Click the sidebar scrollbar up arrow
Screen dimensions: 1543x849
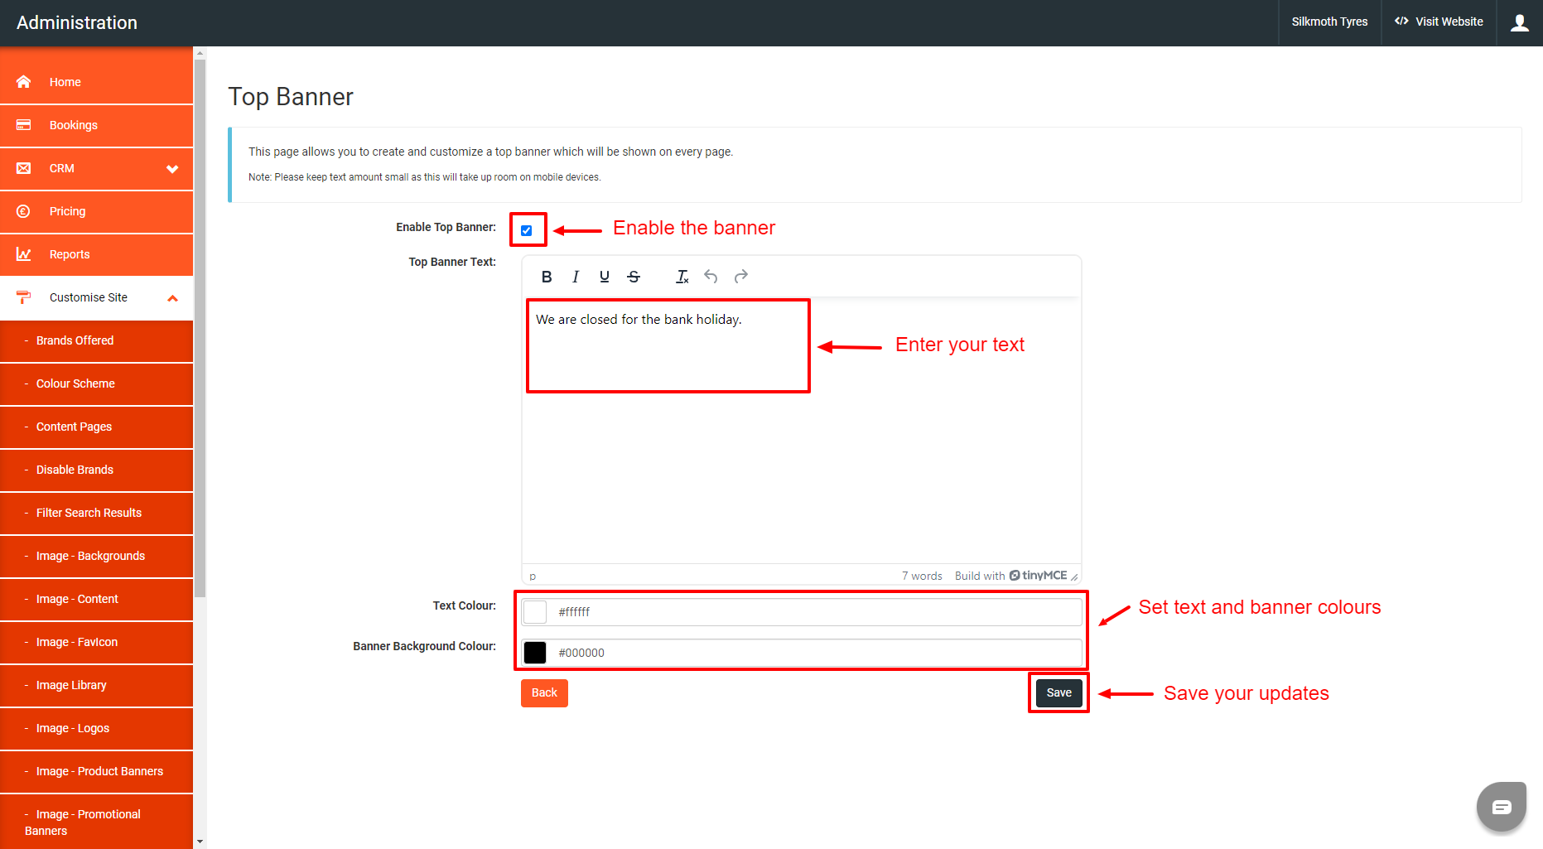tap(200, 53)
